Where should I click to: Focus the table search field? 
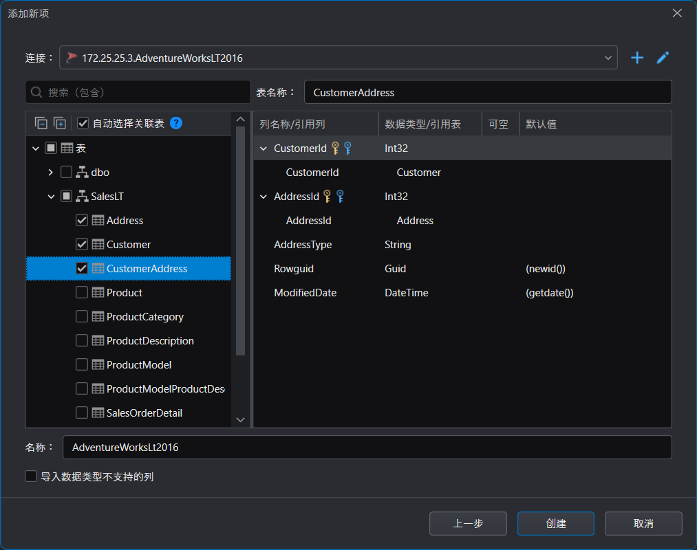(138, 92)
